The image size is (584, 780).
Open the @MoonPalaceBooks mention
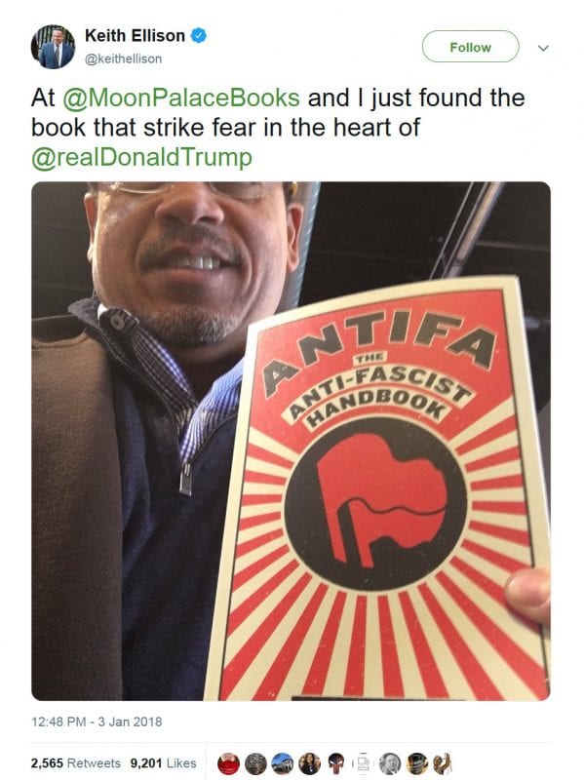180,98
